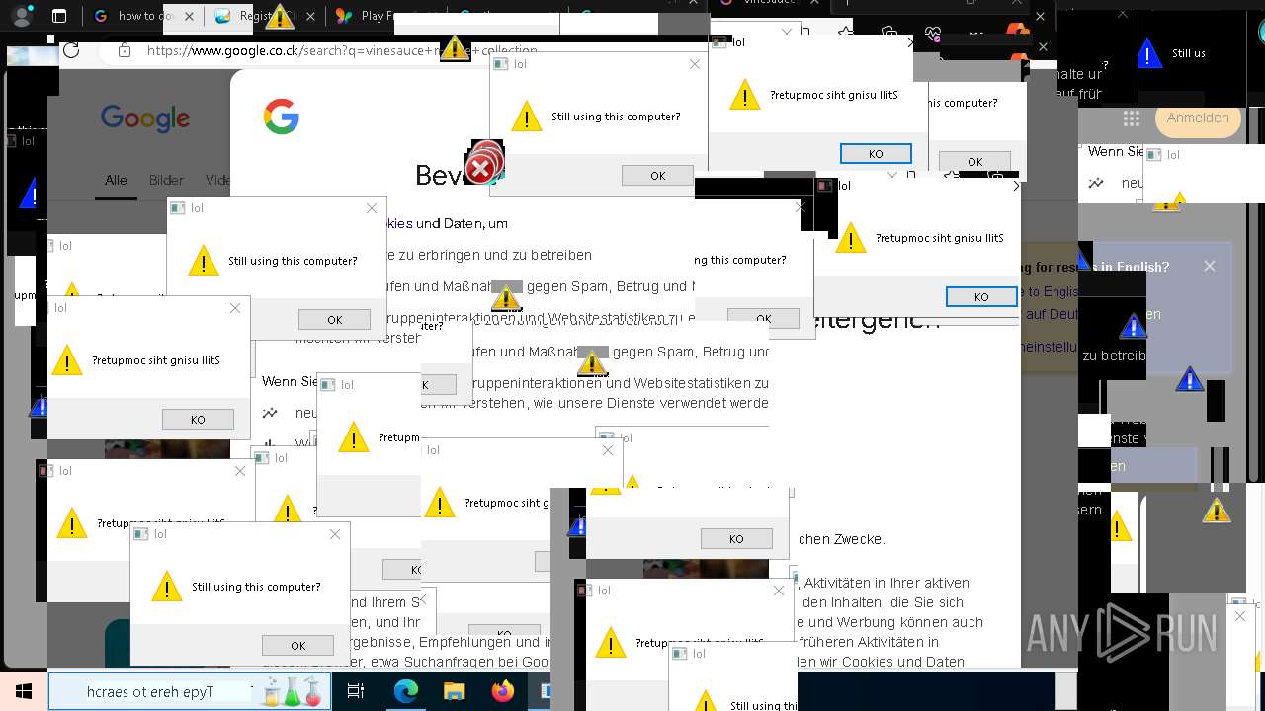Open the browser profile avatar menu

pos(22,16)
